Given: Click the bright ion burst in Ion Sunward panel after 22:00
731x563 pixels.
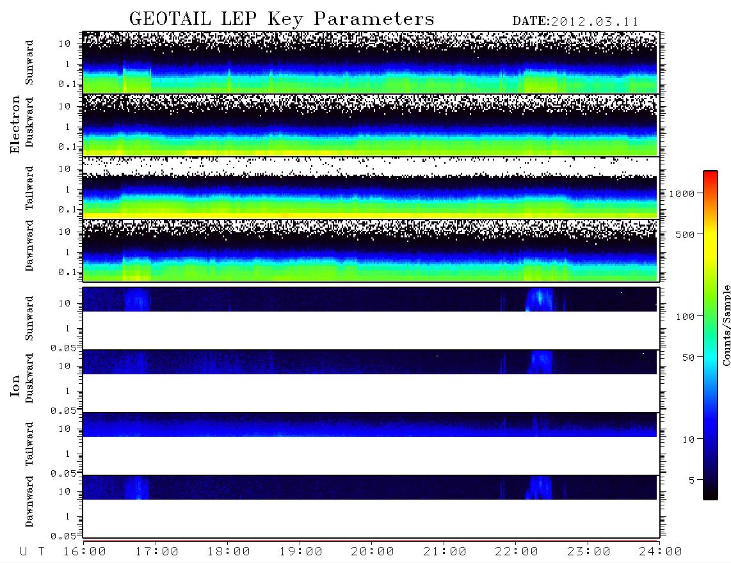Looking at the screenshot, I should (x=540, y=299).
